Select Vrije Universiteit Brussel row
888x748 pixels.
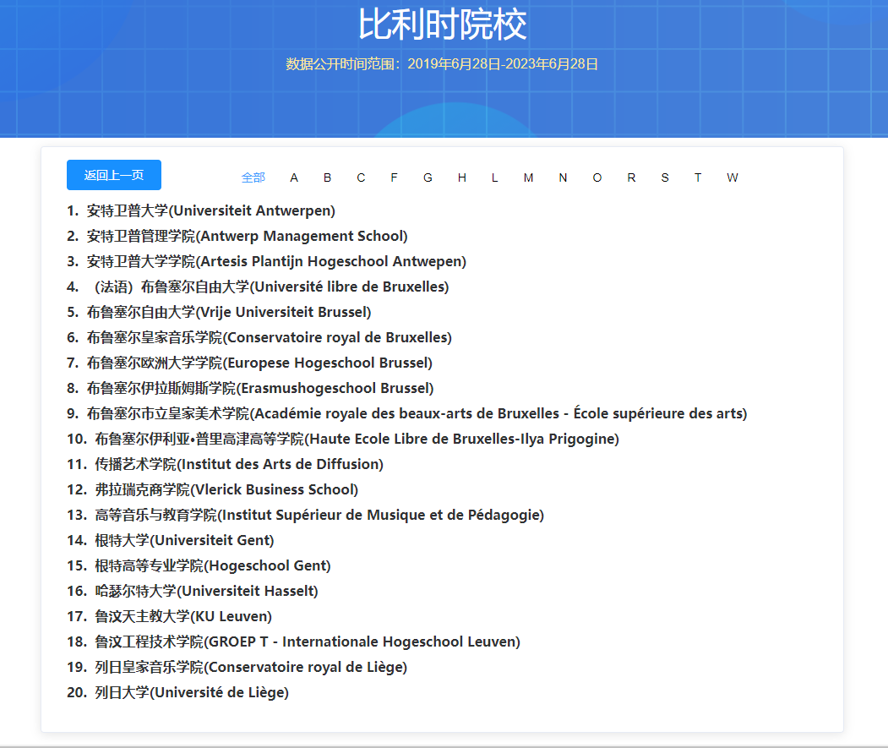(219, 312)
